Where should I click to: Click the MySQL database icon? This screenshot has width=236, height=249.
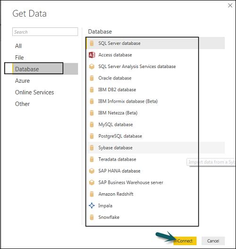point(92,125)
